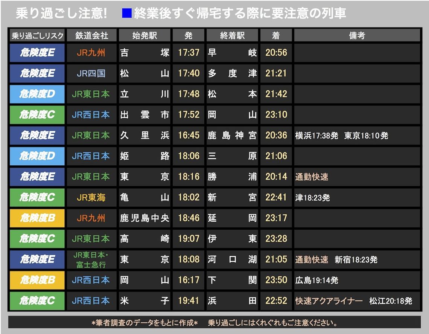This screenshot has width=429, height=334.
Task: Click the origin station 立川
Action: pos(145,94)
